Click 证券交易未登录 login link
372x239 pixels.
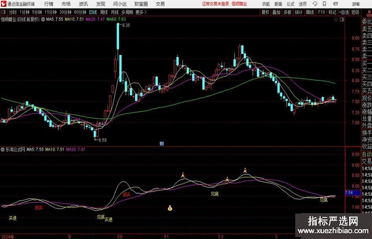point(215,4)
